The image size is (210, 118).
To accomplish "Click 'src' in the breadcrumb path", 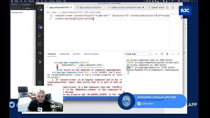I will 48,12.
